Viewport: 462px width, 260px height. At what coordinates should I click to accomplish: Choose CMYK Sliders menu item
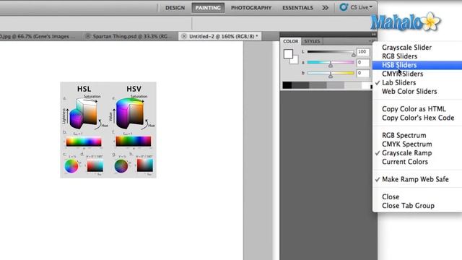pos(403,74)
